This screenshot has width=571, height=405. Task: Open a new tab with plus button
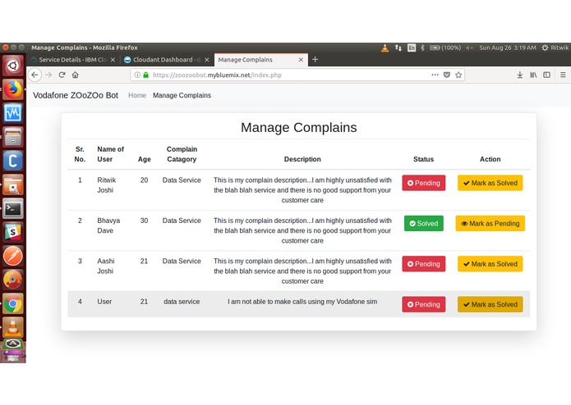[315, 60]
